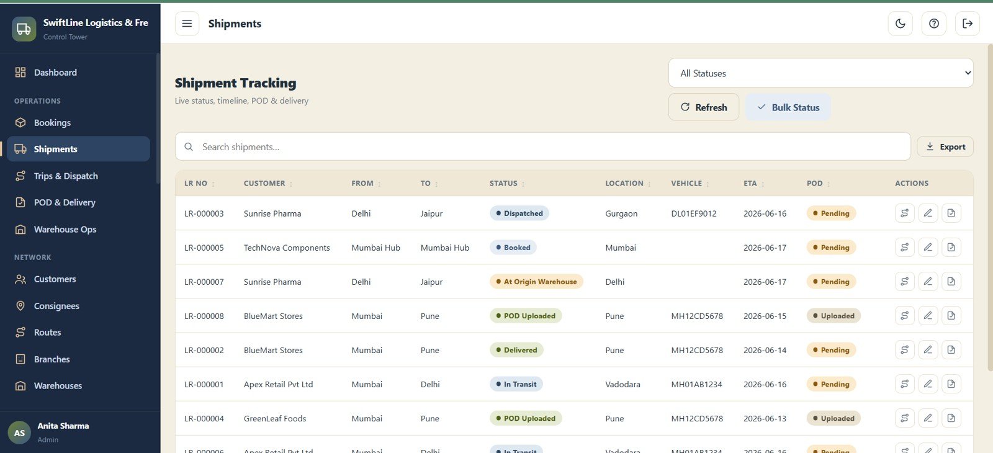Open the route icon for LR-000002
This screenshot has height=453, width=993.
click(905, 350)
